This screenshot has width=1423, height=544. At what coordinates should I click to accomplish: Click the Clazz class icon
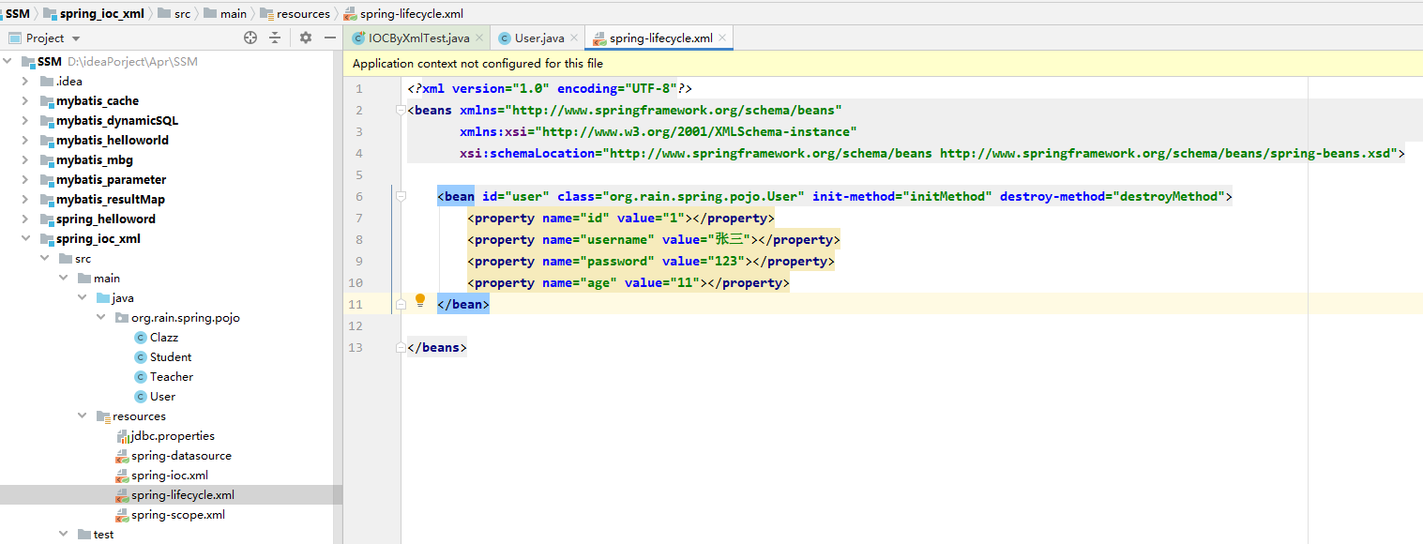141,338
